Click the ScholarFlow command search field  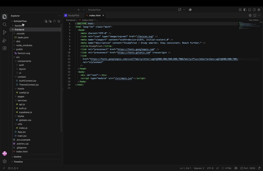click(131, 10)
